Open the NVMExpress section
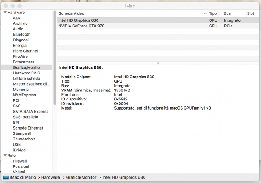The image size is (261, 183). pos(24,95)
